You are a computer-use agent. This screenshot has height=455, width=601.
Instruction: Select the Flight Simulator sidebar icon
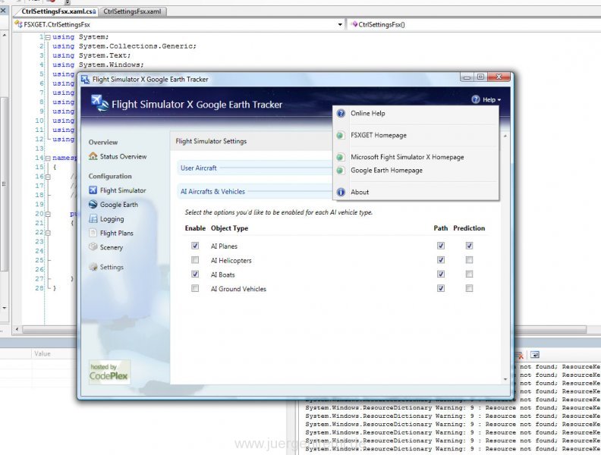93,190
